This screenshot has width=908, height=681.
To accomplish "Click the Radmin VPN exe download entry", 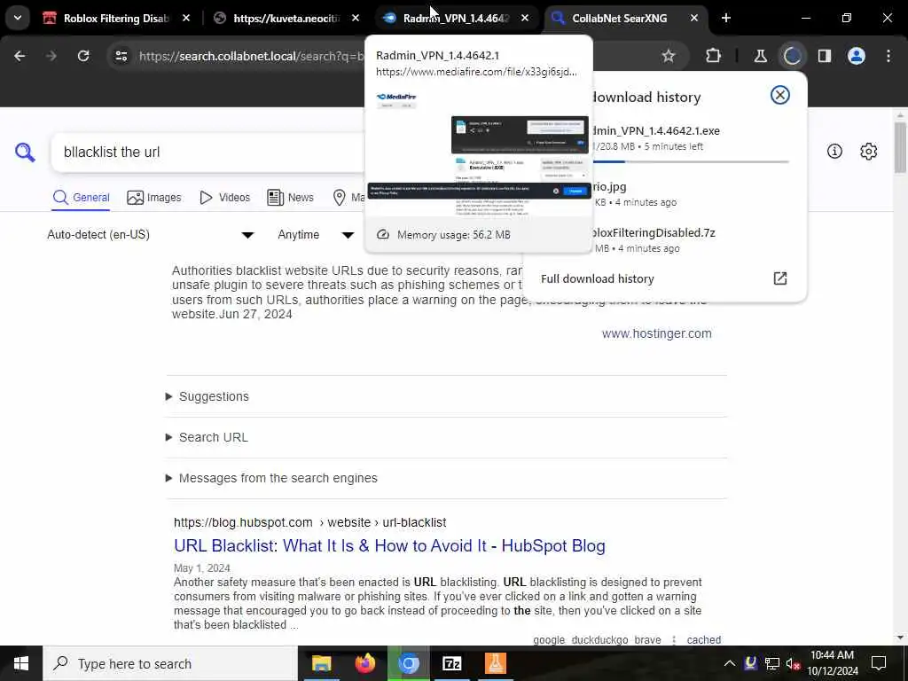I will 689,139.
